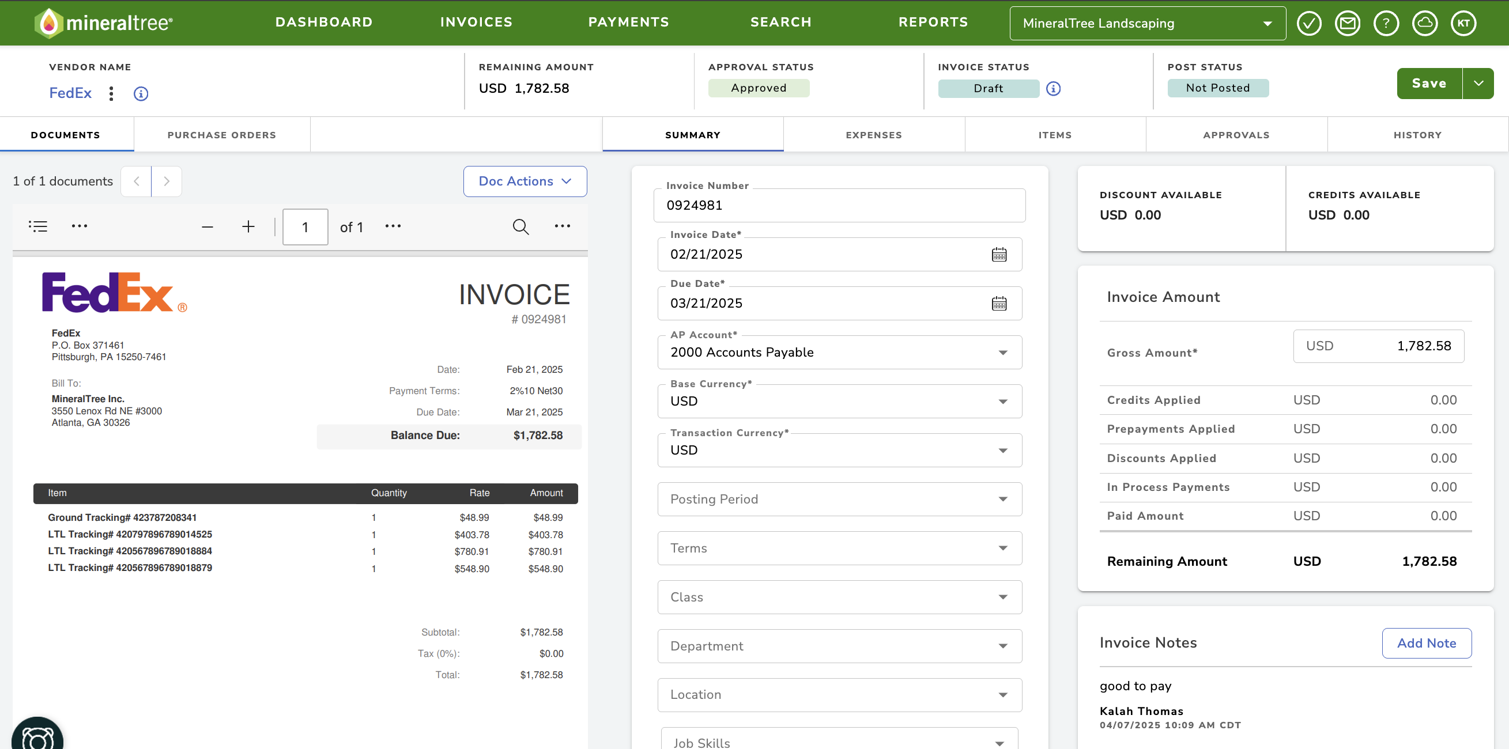Open the inbox envelope icon
Screen dimensions: 1509x749
pyautogui.click(x=1348, y=24)
